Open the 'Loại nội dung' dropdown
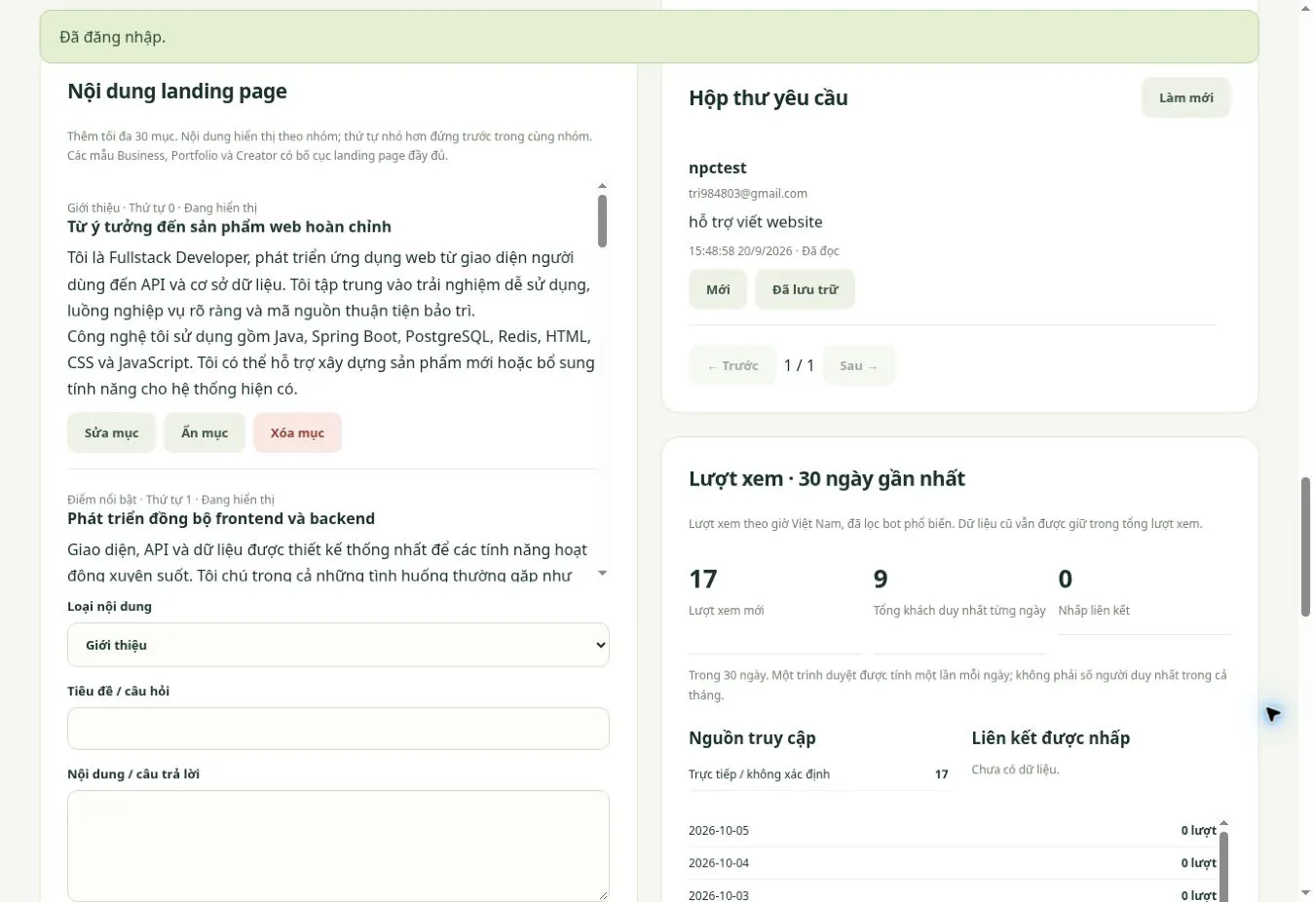Viewport: 1313px width, 902px height. 338,645
